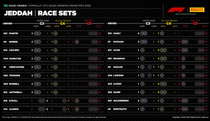Click the yellow Pirelli logo
This screenshot has width=210, height=121.
point(197,10)
